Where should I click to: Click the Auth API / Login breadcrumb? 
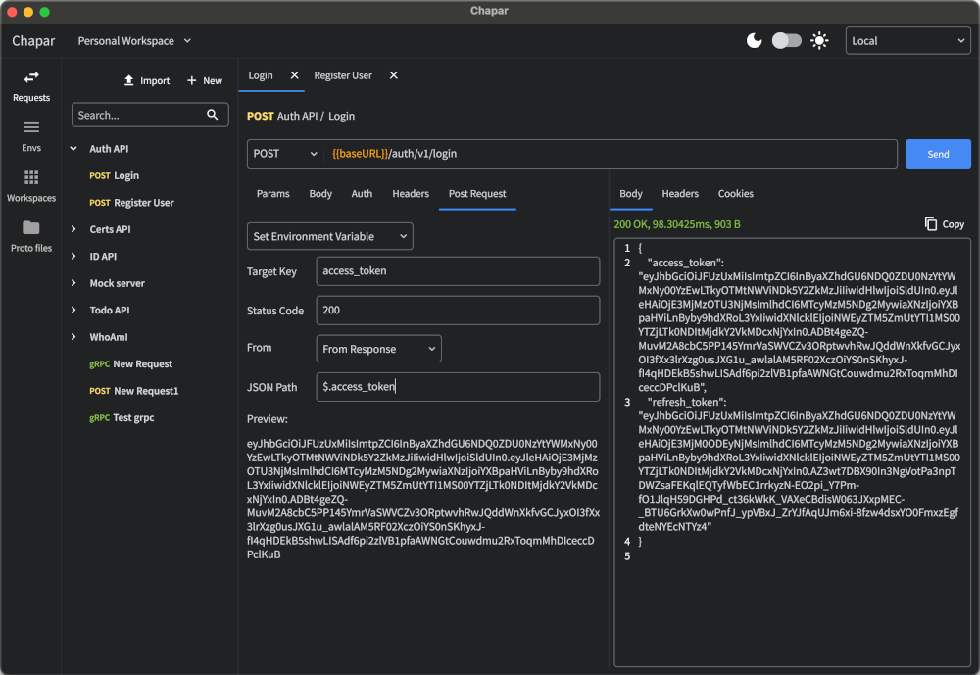[x=316, y=116]
